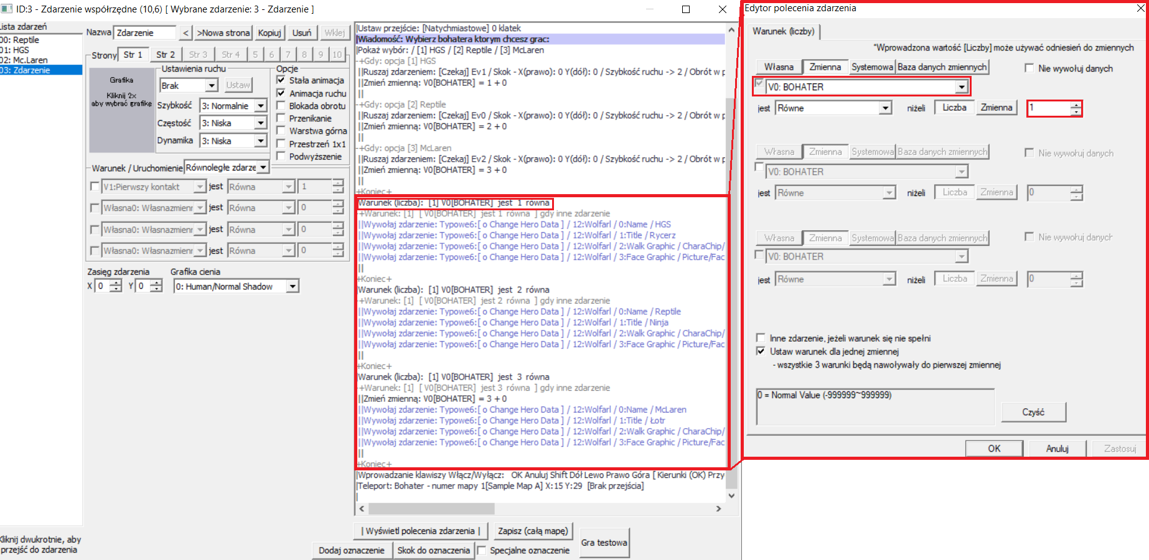The width and height of the screenshot is (1149, 560).
Task: Increase the Zasięg zdarzenia X stepper
Action: pyautogui.click(x=116, y=282)
